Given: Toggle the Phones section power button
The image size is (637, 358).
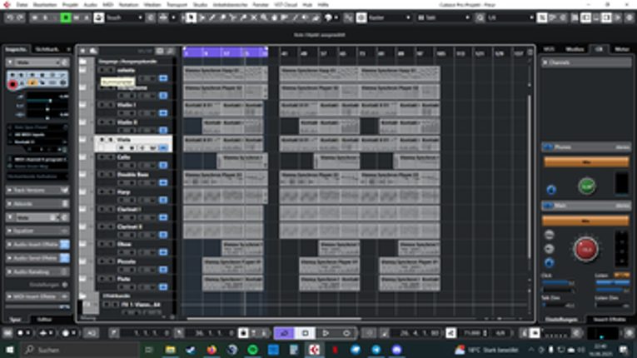Looking at the screenshot, I should (x=548, y=147).
